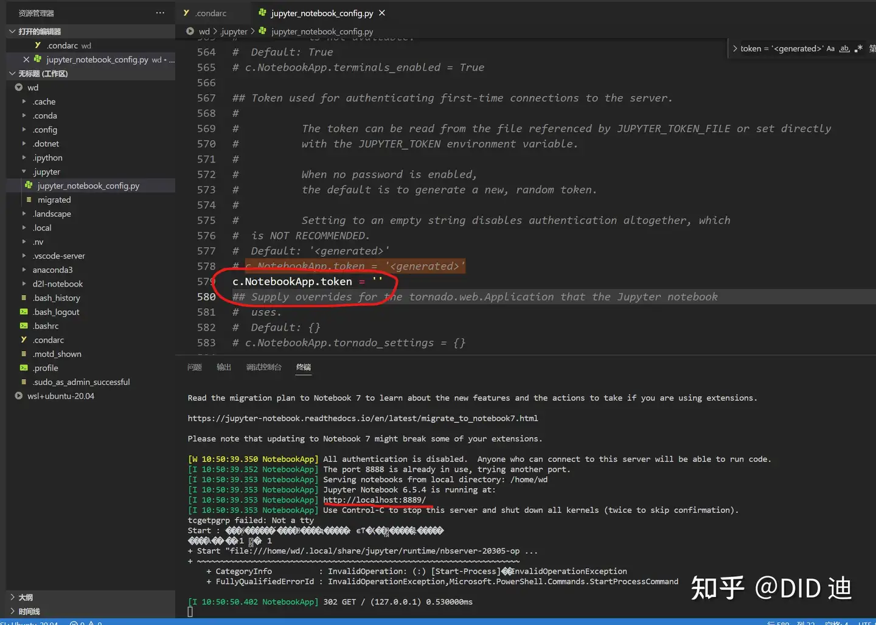Image resolution: width=876 pixels, height=625 pixels.
Task: Switch to the 输出 output panel tab
Action: (224, 367)
